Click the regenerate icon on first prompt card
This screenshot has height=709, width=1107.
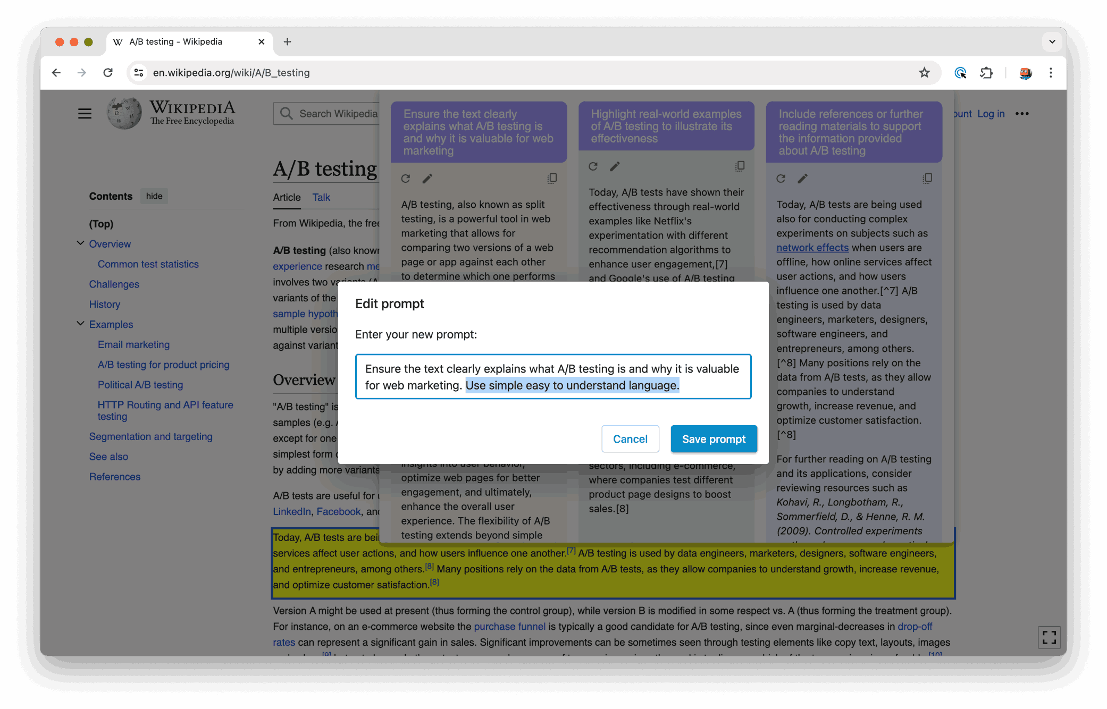point(406,179)
